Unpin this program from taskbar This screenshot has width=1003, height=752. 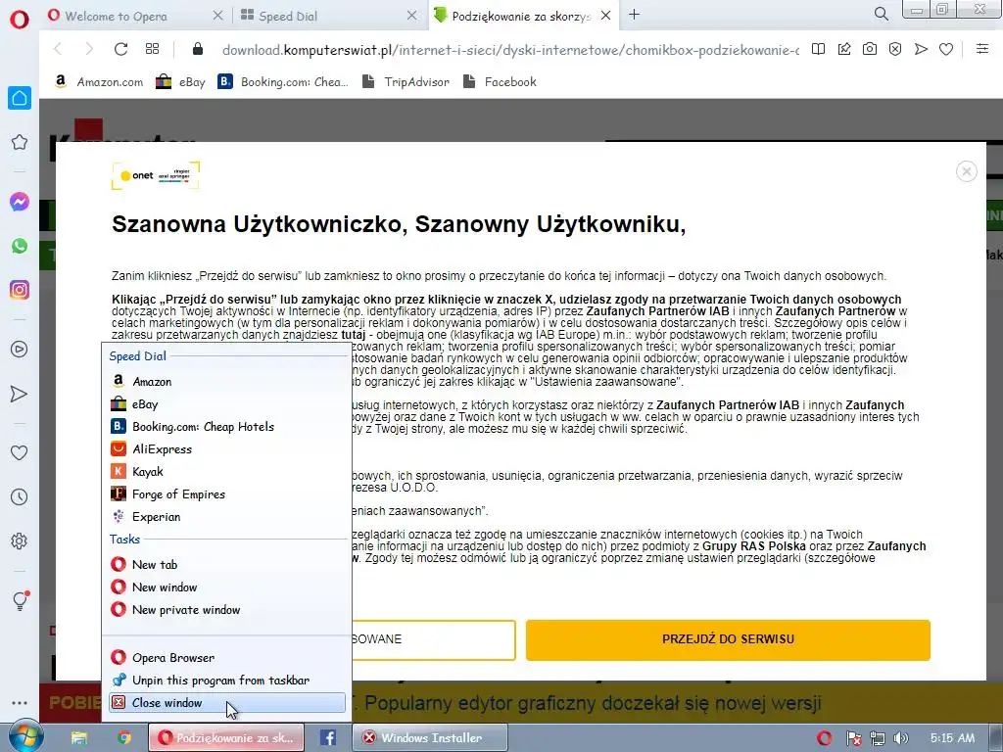227,681
